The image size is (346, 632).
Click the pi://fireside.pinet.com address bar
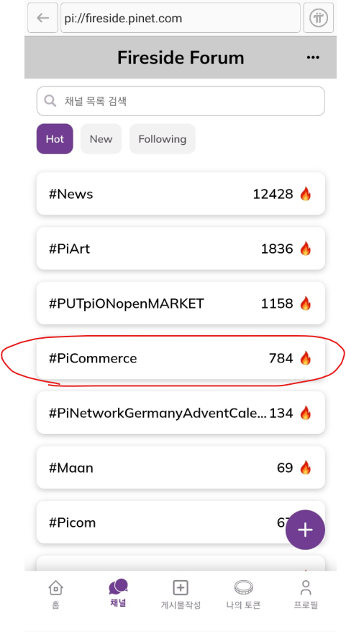[181, 18]
